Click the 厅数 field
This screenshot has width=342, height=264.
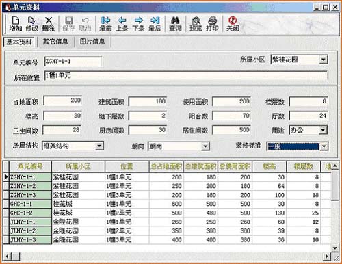click(308, 116)
